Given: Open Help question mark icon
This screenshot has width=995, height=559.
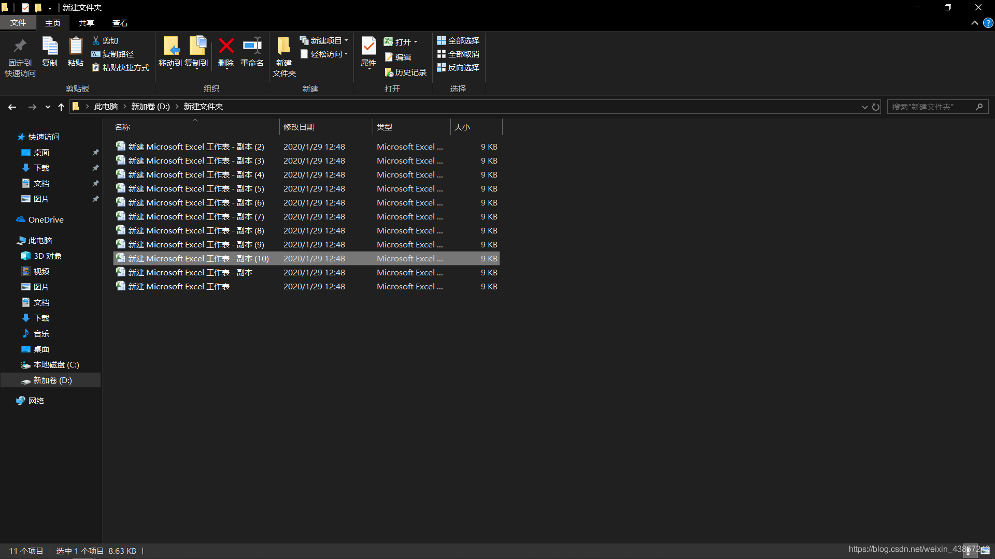Looking at the screenshot, I should tap(988, 23).
